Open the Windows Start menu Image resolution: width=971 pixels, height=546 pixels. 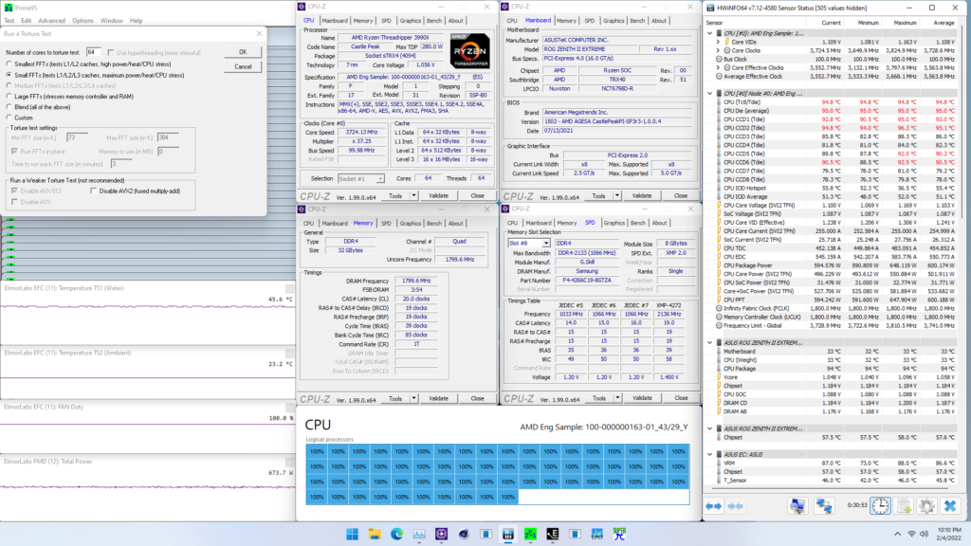[x=353, y=534]
